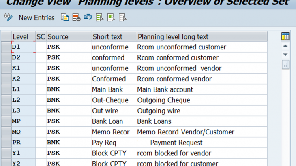296x166 pixels.
Task: Click the Delete entry icon
Action: (x=76, y=17)
